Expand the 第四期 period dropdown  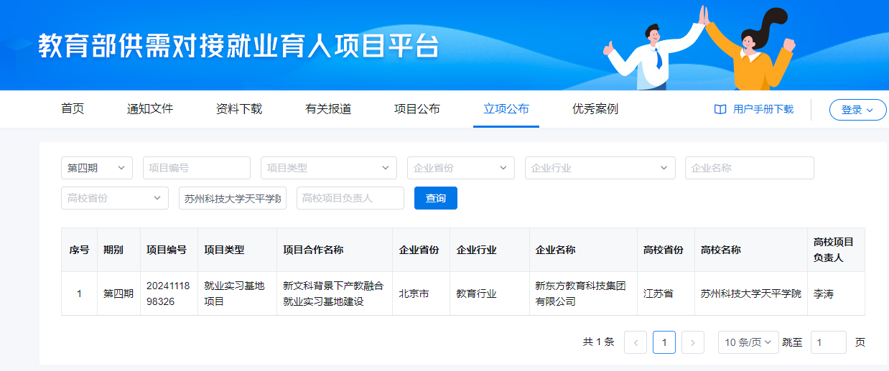click(x=97, y=168)
